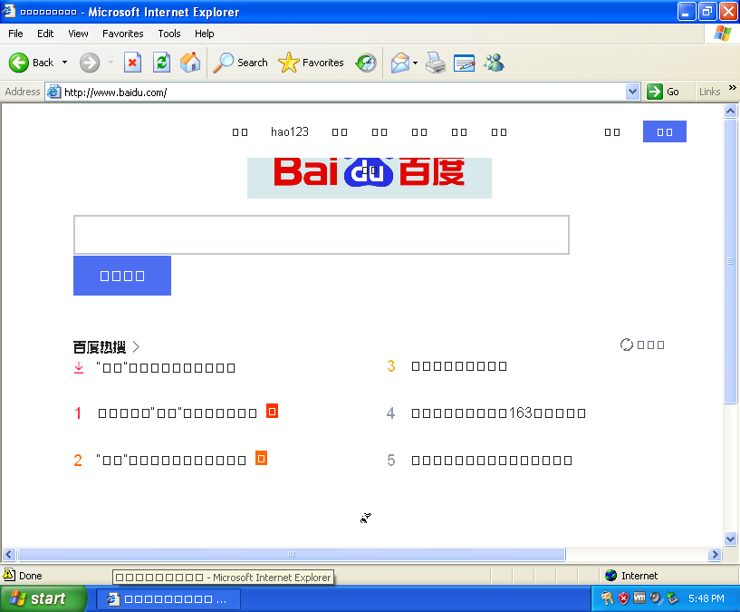Click the hao123 link

(289, 131)
